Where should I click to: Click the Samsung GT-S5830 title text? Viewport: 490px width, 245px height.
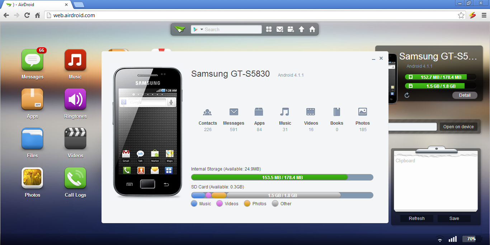tap(230, 74)
